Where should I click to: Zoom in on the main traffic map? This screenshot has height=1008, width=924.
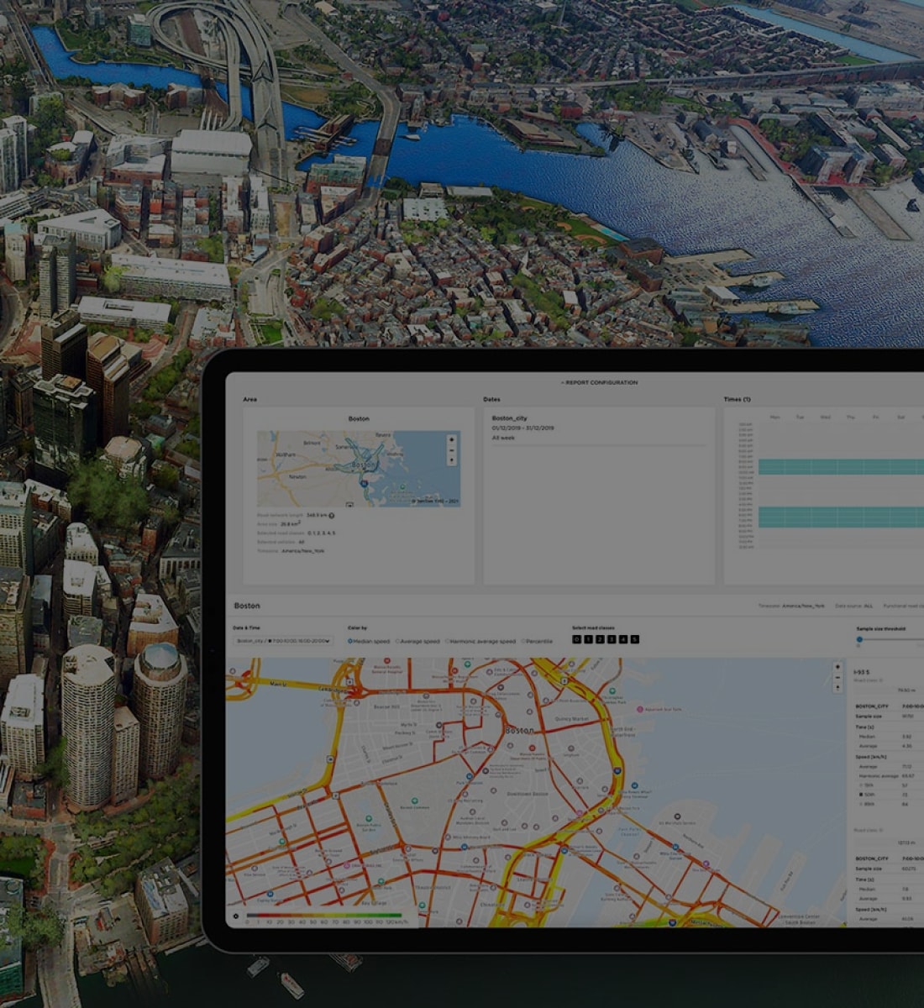point(837,668)
